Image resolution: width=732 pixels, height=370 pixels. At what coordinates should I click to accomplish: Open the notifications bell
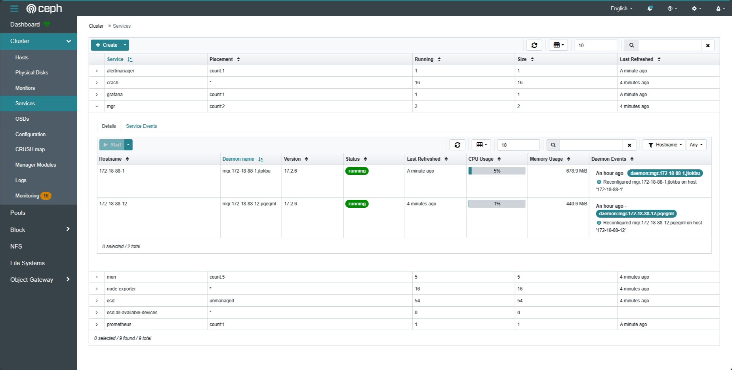[650, 8]
